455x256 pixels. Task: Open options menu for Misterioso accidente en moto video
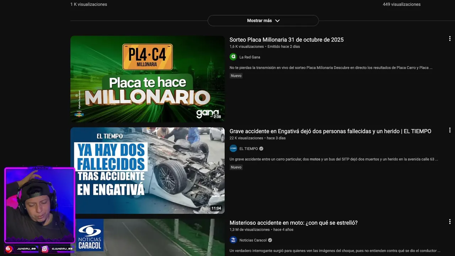pyautogui.click(x=450, y=222)
